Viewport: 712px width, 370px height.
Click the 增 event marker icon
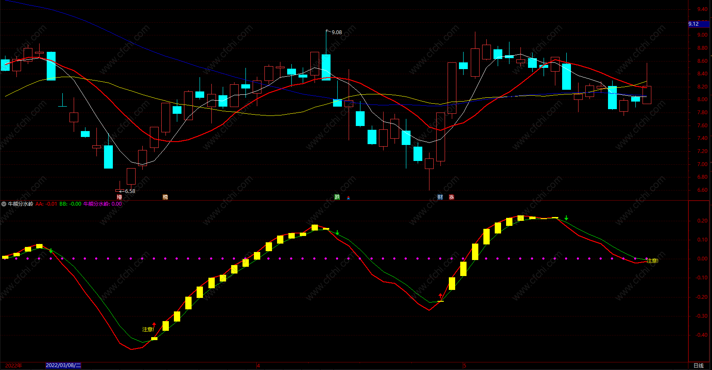[120, 197]
